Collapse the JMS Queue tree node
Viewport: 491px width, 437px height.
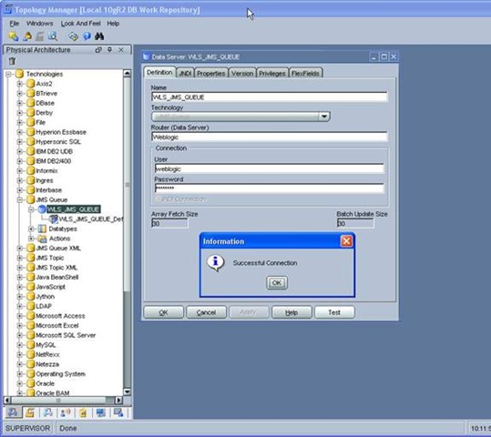click(20, 199)
